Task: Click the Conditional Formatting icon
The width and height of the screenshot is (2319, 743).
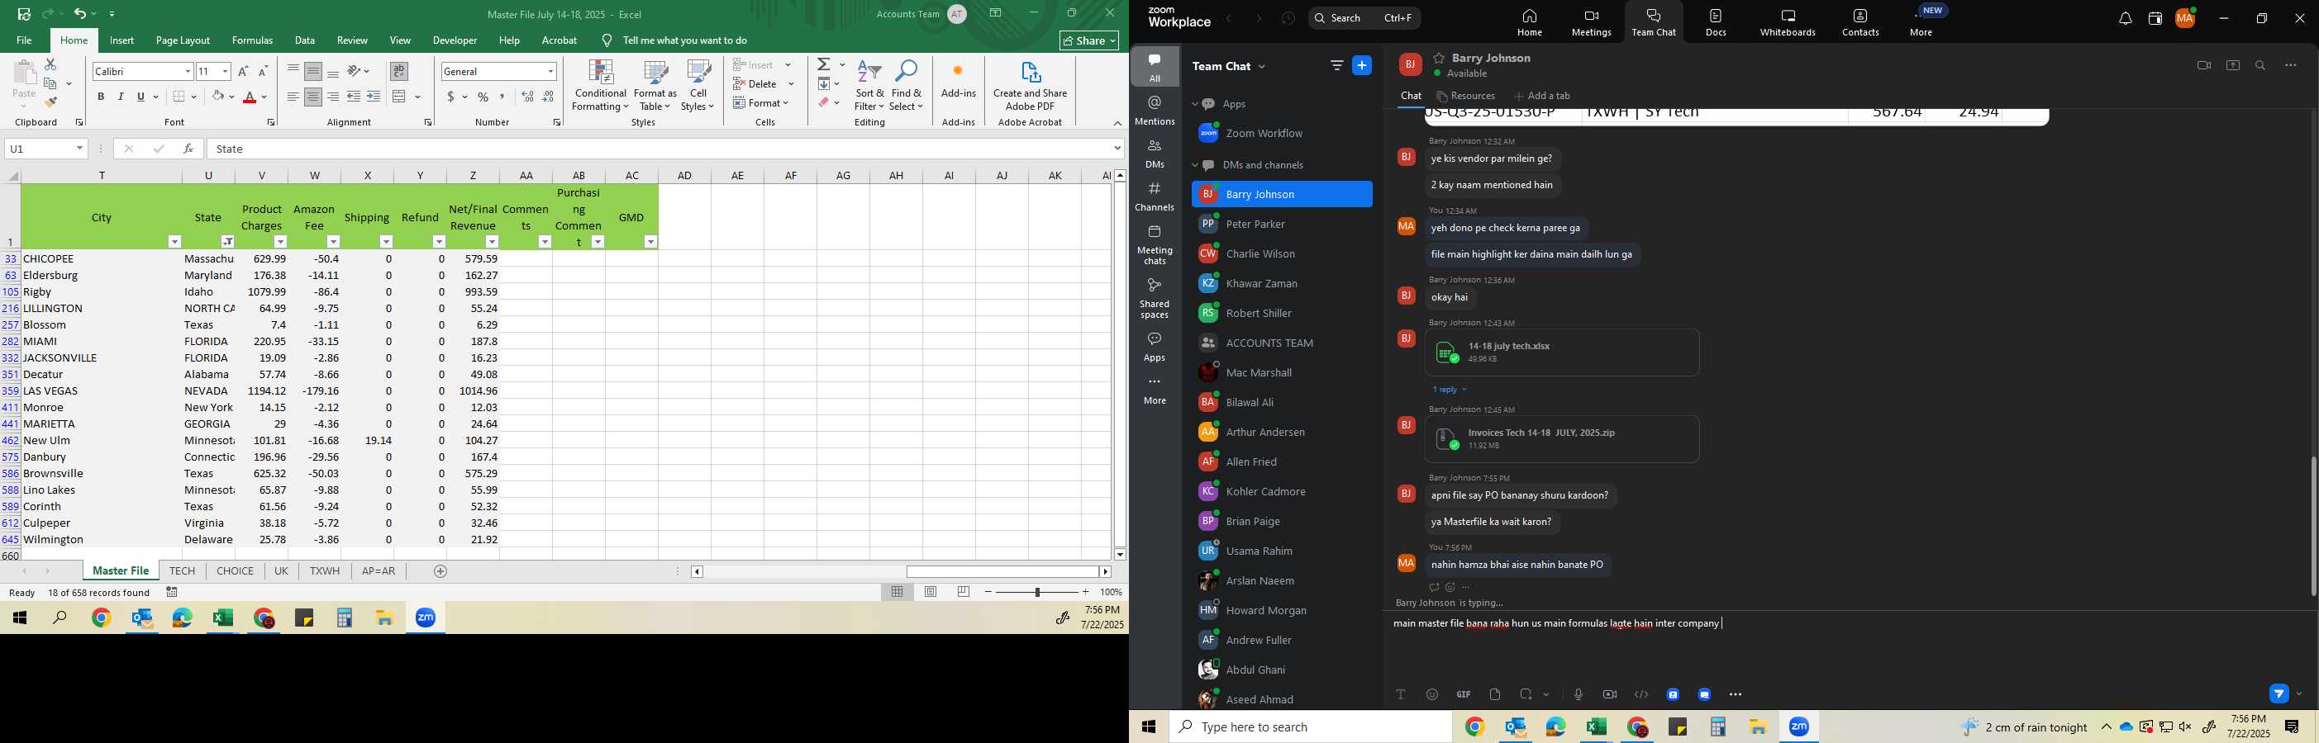Action: [x=601, y=73]
